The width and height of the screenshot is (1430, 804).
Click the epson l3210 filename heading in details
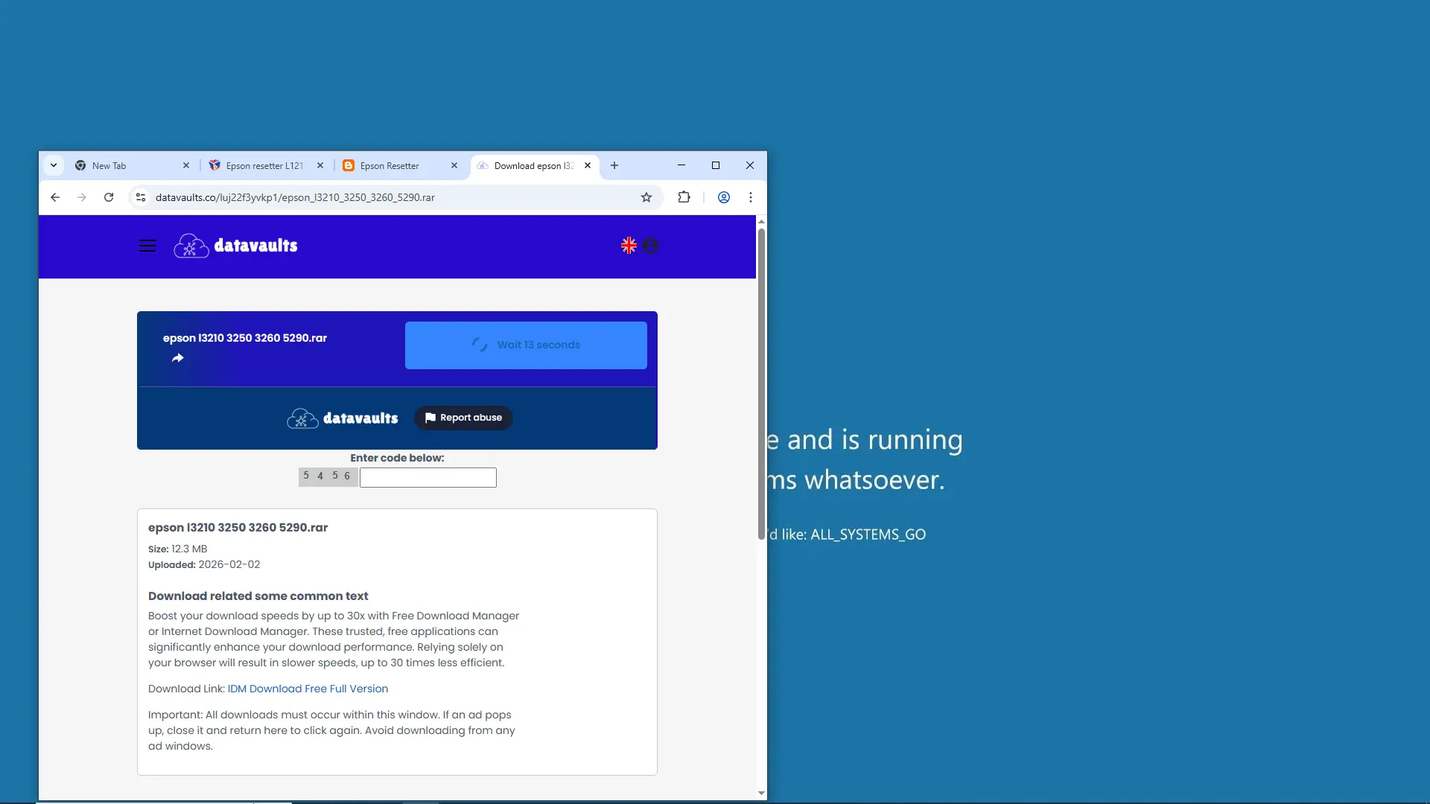coord(238,527)
